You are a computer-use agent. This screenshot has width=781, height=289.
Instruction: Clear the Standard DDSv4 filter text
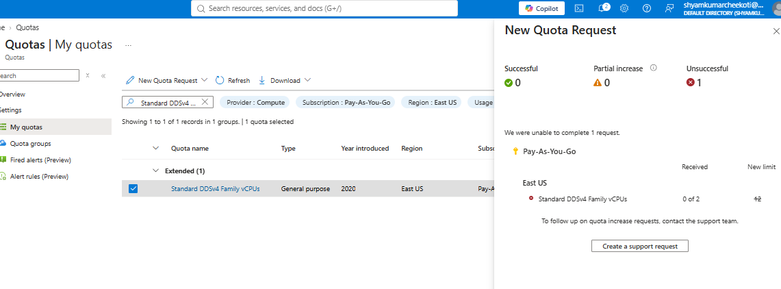(x=205, y=102)
